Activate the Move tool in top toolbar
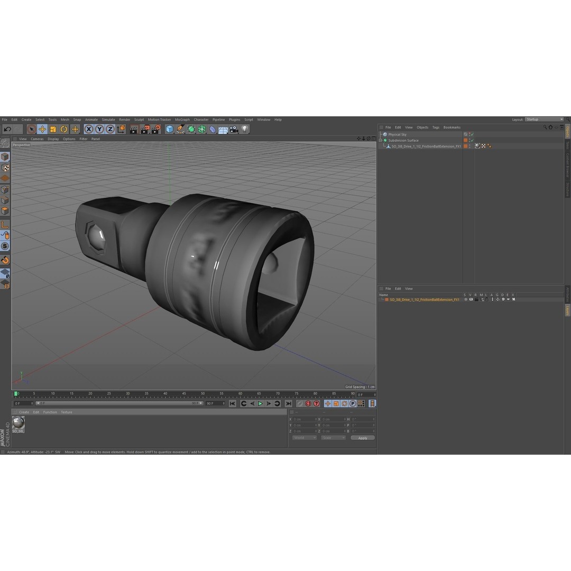 pyautogui.click(x=42, y=130)
